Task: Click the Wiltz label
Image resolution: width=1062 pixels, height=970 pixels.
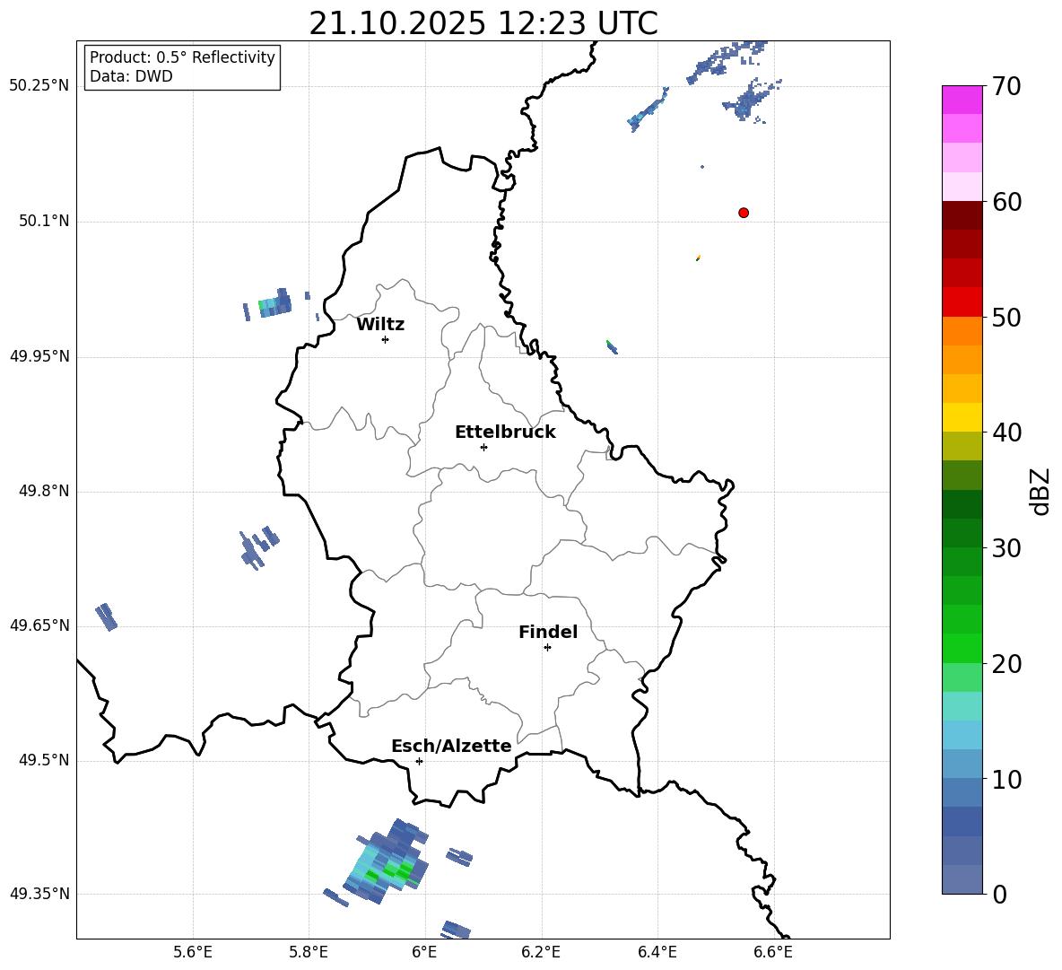Action: click(x=380, y=325)
